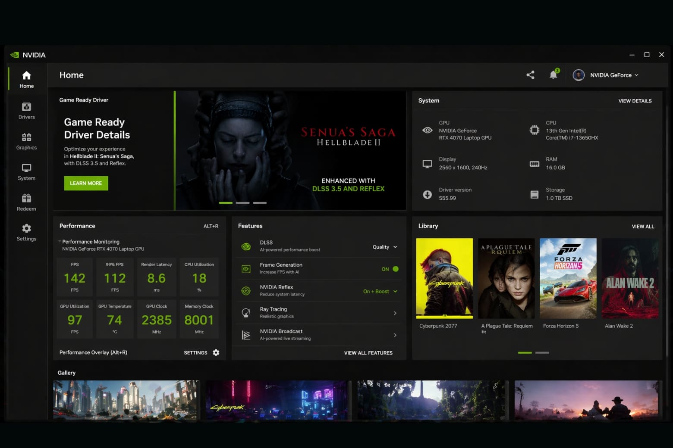Open the Home section in sidebar

click(26, 79)
